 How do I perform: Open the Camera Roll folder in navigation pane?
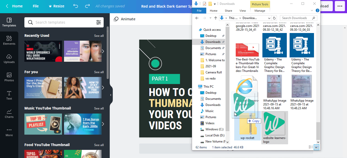point(211,72)
